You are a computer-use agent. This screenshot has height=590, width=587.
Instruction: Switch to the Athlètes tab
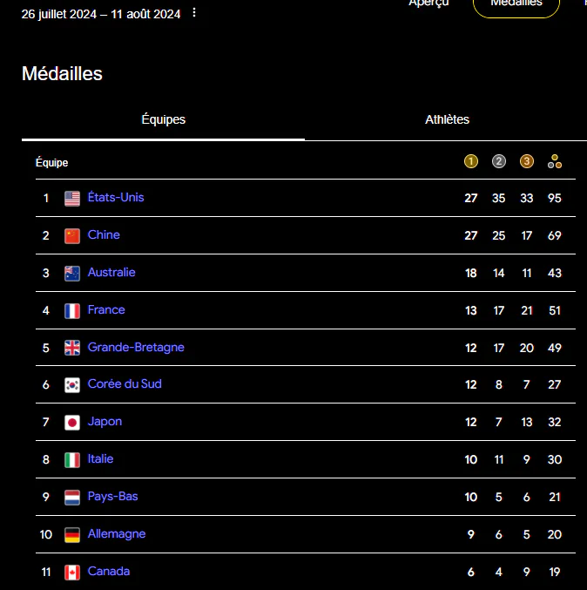point(447,119)
